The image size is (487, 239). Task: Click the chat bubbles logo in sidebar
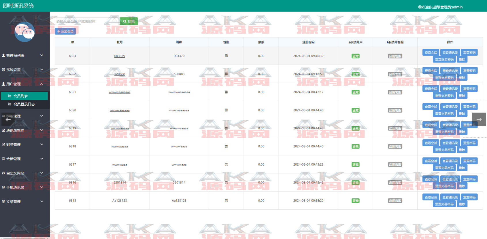[24, 32]
